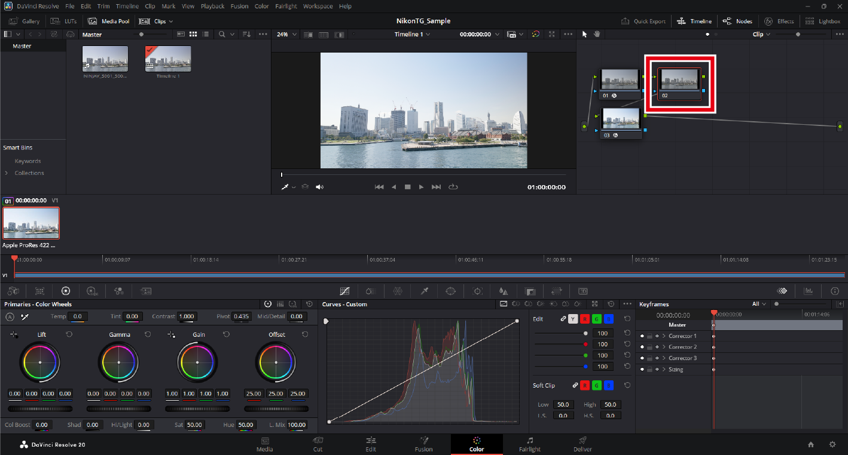848x455 pixels.
Task: Click the Media Pool button
Action: (109, 21)
